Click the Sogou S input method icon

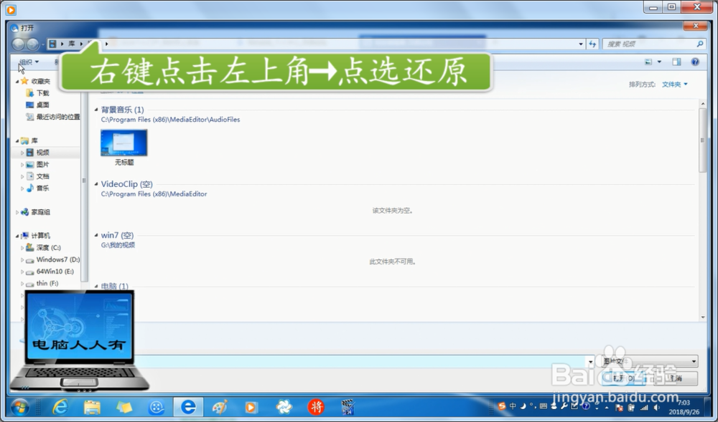click(502, 406)
